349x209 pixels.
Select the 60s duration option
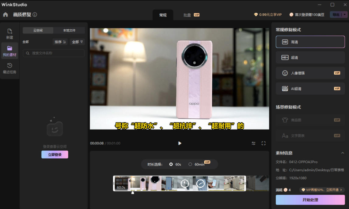point(171,164)
